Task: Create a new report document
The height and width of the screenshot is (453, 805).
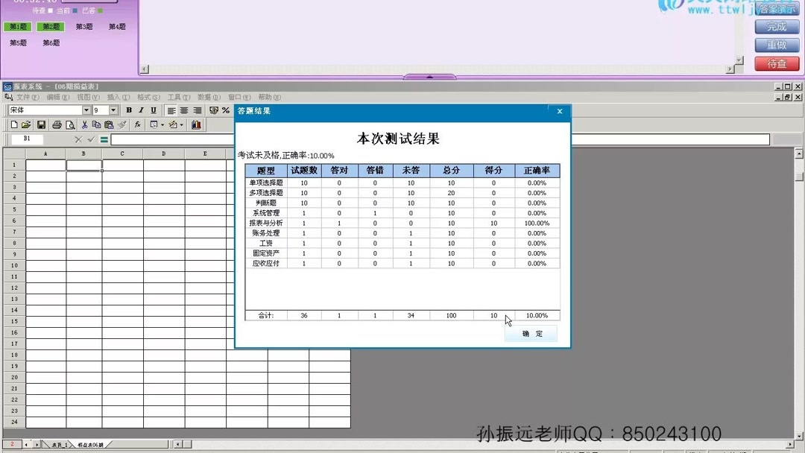Action: coord(14,124)
